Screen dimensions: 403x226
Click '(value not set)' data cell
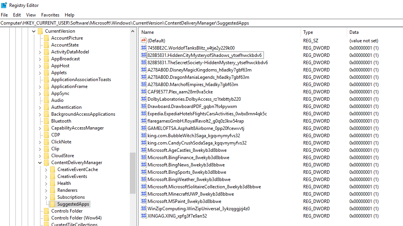[364, 40]
